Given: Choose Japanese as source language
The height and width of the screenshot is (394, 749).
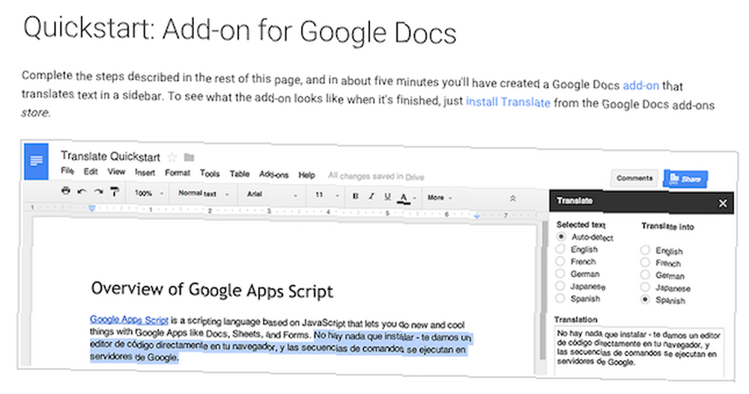Looking at the screenshot, I should pos(561,286).
